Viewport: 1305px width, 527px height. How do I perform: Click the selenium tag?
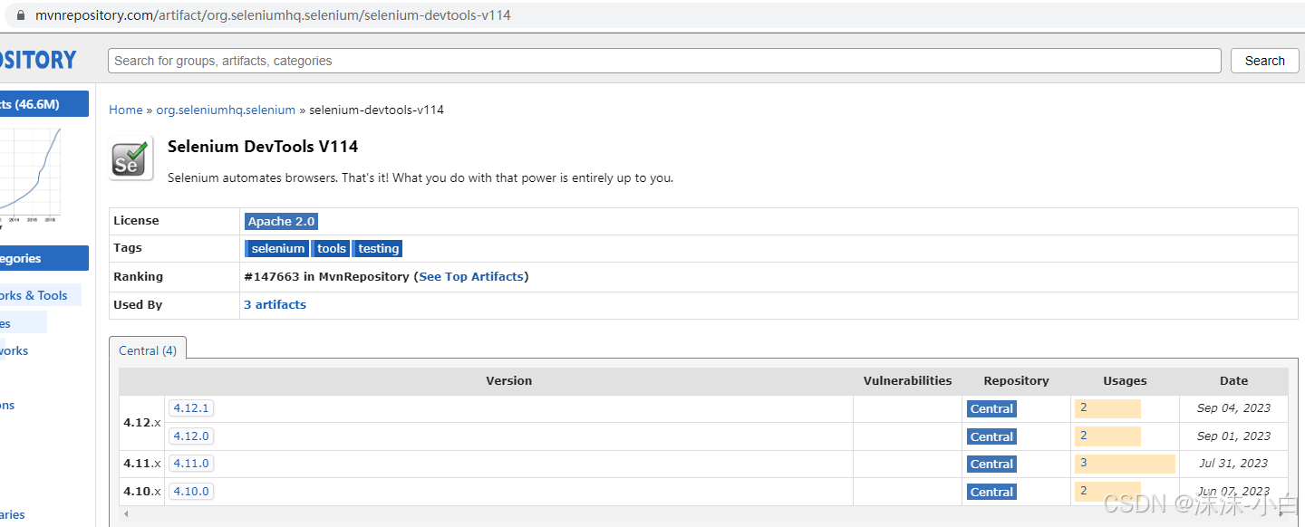click(x=277, y=248)
